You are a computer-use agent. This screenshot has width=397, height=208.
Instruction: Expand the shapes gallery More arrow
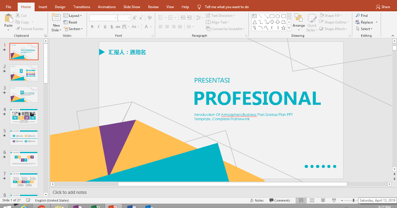pos(289,29)
